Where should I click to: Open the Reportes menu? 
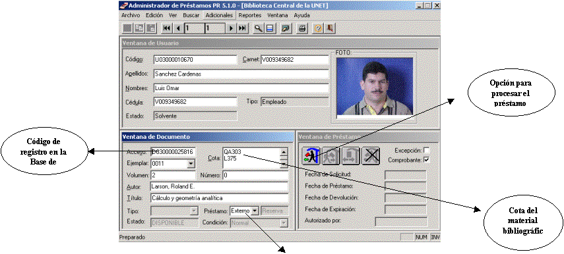pos(250,15)
